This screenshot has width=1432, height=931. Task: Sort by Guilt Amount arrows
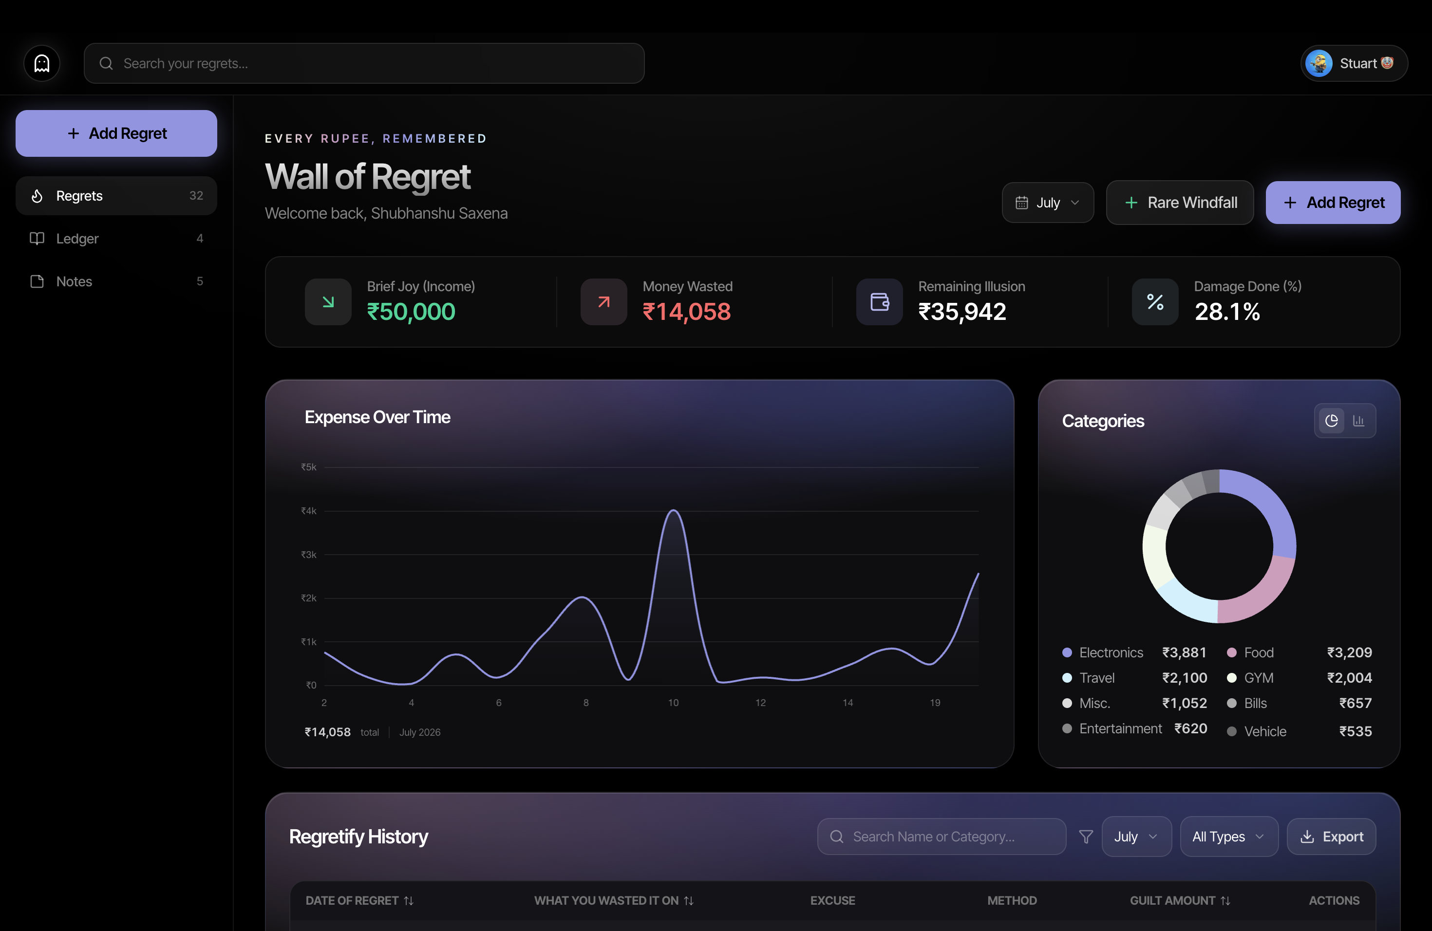click(1225, 900)
